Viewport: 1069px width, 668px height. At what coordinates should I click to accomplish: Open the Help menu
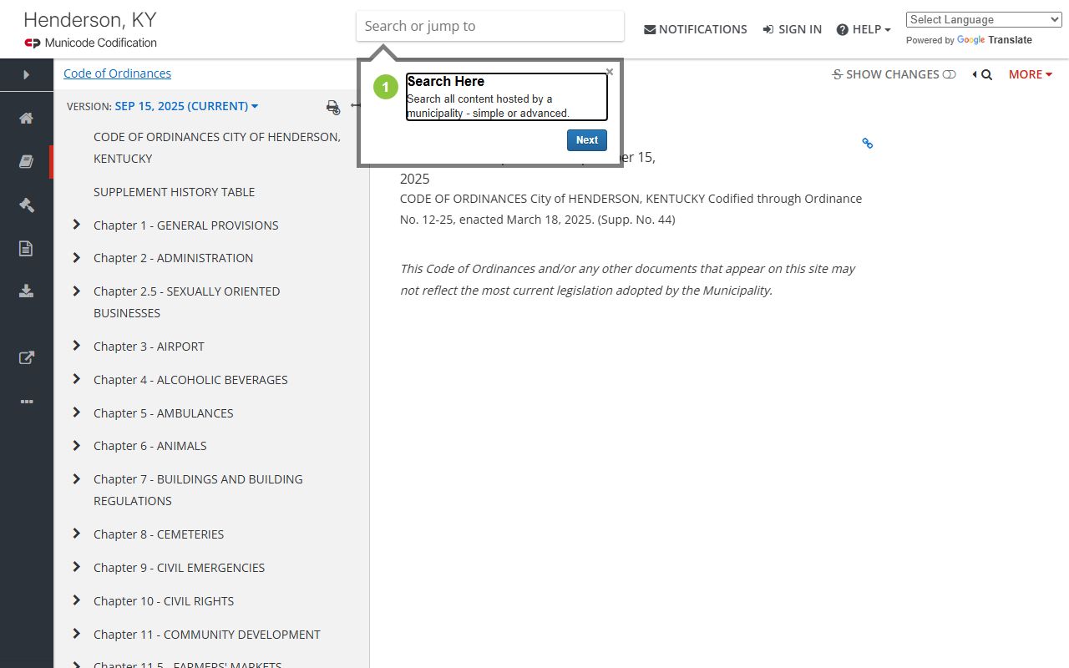[x=864, y=29]
